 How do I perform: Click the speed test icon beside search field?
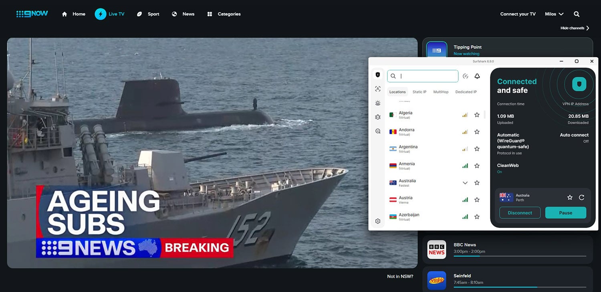click(x=466, y=76)
